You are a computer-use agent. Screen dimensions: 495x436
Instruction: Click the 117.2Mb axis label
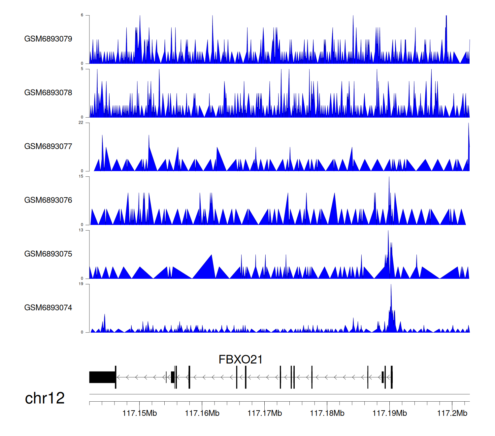[x=452, y=413]
